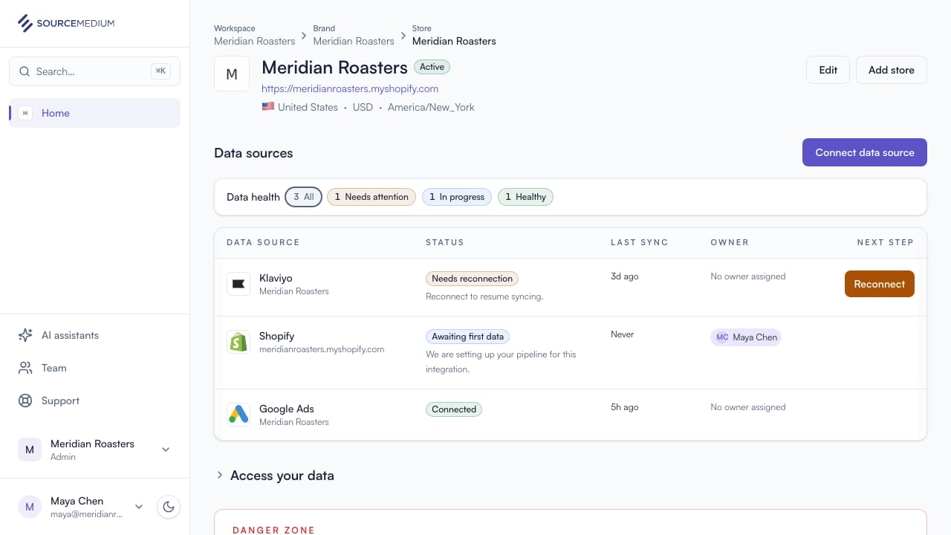Click the Status column header
The image size is (951, 535).
445,242
